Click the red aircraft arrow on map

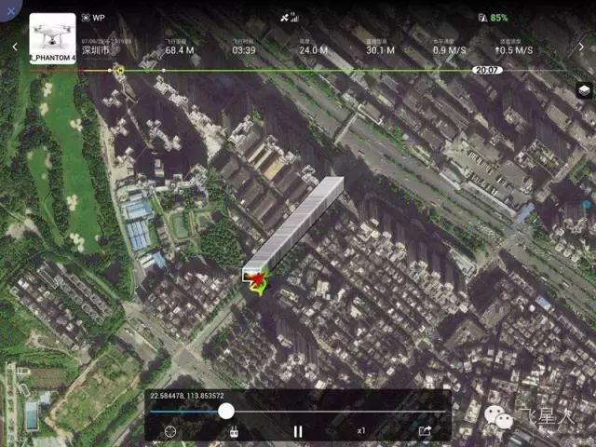pyautogui.click(x=258, y=279)
